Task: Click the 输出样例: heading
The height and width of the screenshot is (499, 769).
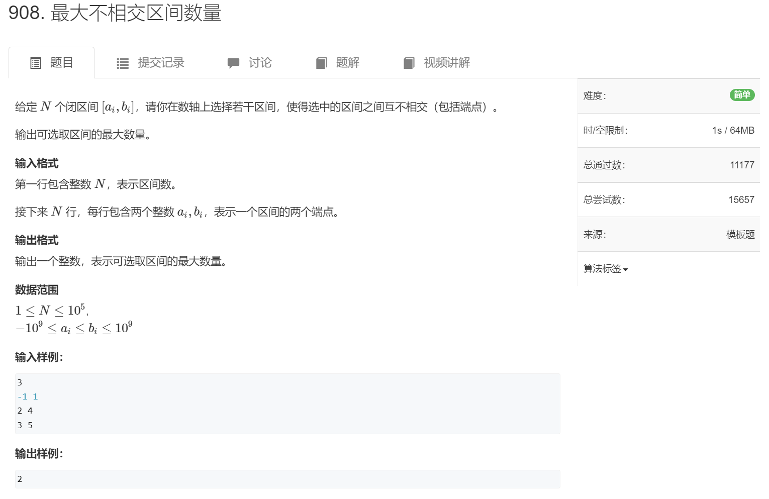Action: coord(39,454)
